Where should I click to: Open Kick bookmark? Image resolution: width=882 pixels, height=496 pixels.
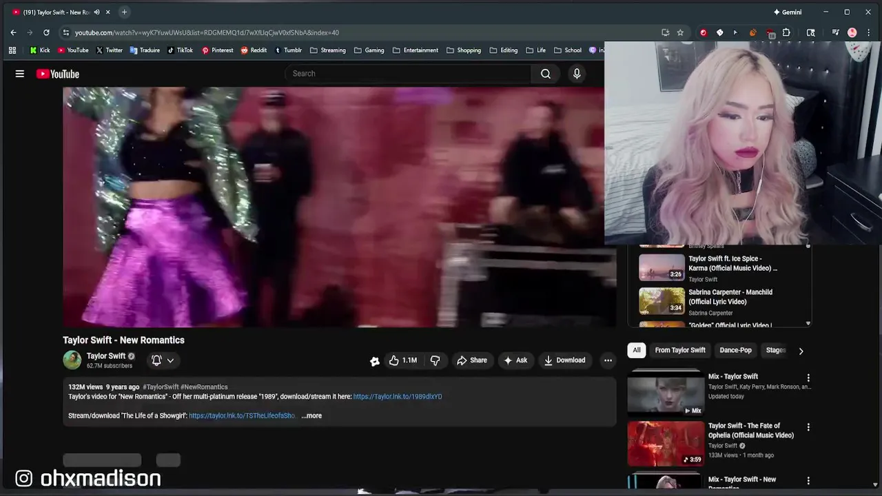pos(40,50)
